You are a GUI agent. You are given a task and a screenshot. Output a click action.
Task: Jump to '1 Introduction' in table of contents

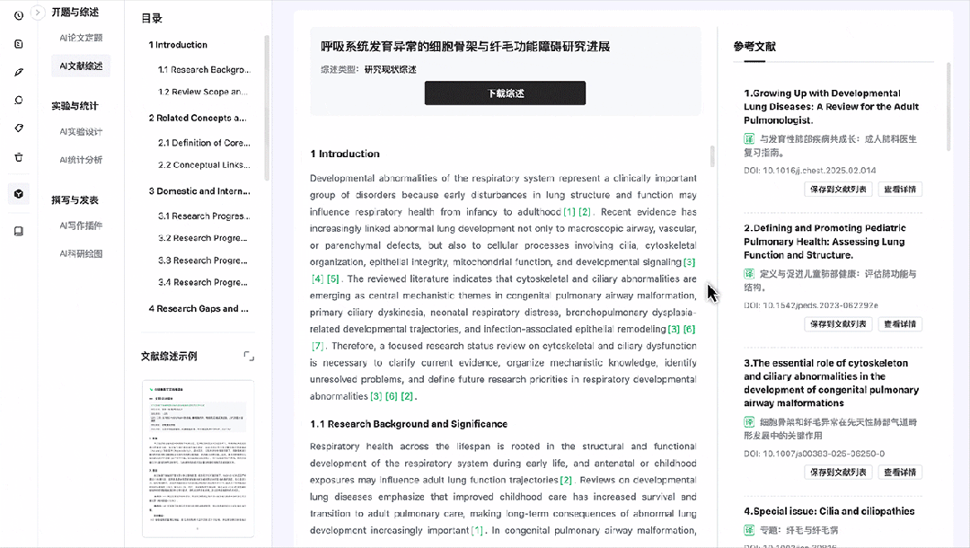pyautogui.click(x=178, y=45)
